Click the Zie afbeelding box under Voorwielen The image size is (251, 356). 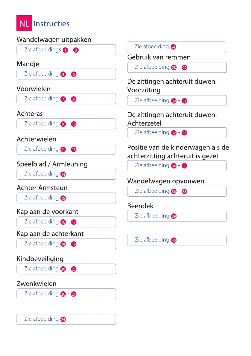click(66, 99)
